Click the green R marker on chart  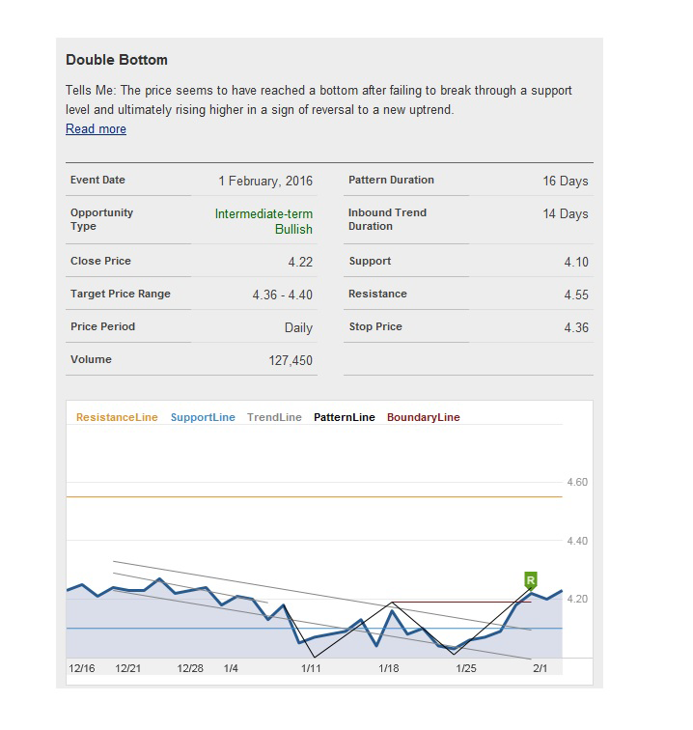point(530,580)
